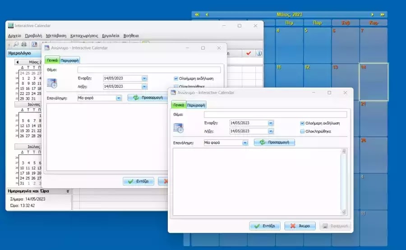This screenshot has height=250, width=406.
Task: Select highlighted day 14 in desktop calendar
Action: tap(374, 82)
